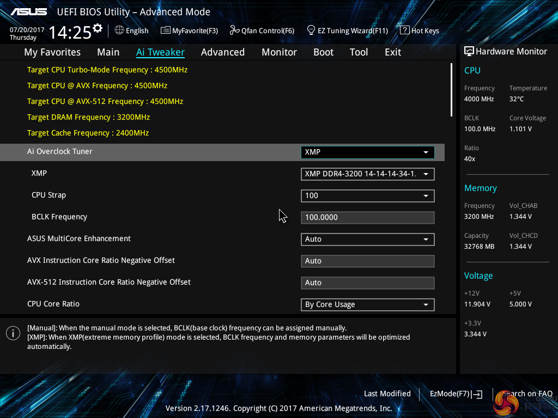Start EZ Tuning Wizard(F11) label
Viewport: 558px width, 418px height.
click(x=353, y=31)
